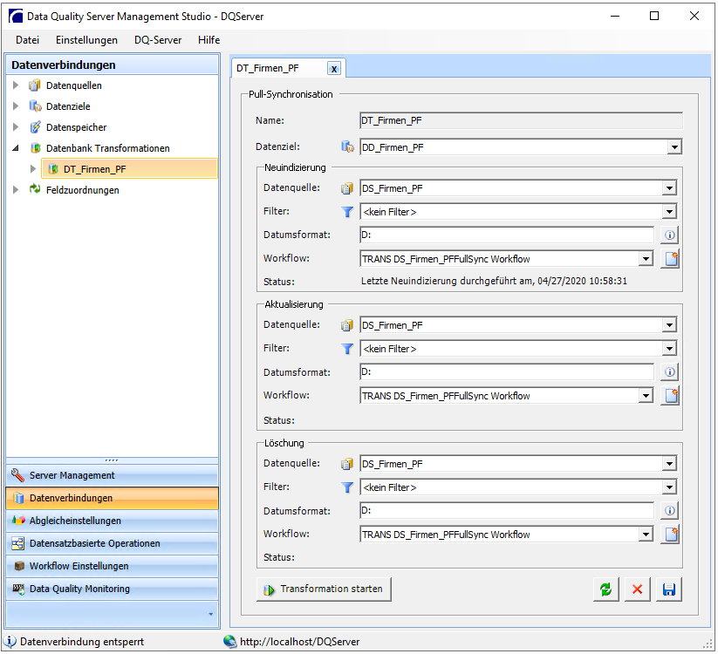Viewport: 718px width, 654px height.
Task: Open Neuindizierung Workflow dropdown
Action: [x=646, y=259]
